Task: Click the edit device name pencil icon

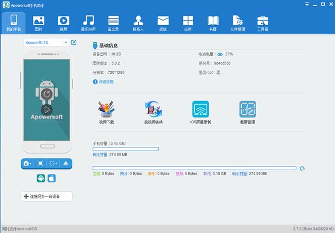Action: (74, 42)
